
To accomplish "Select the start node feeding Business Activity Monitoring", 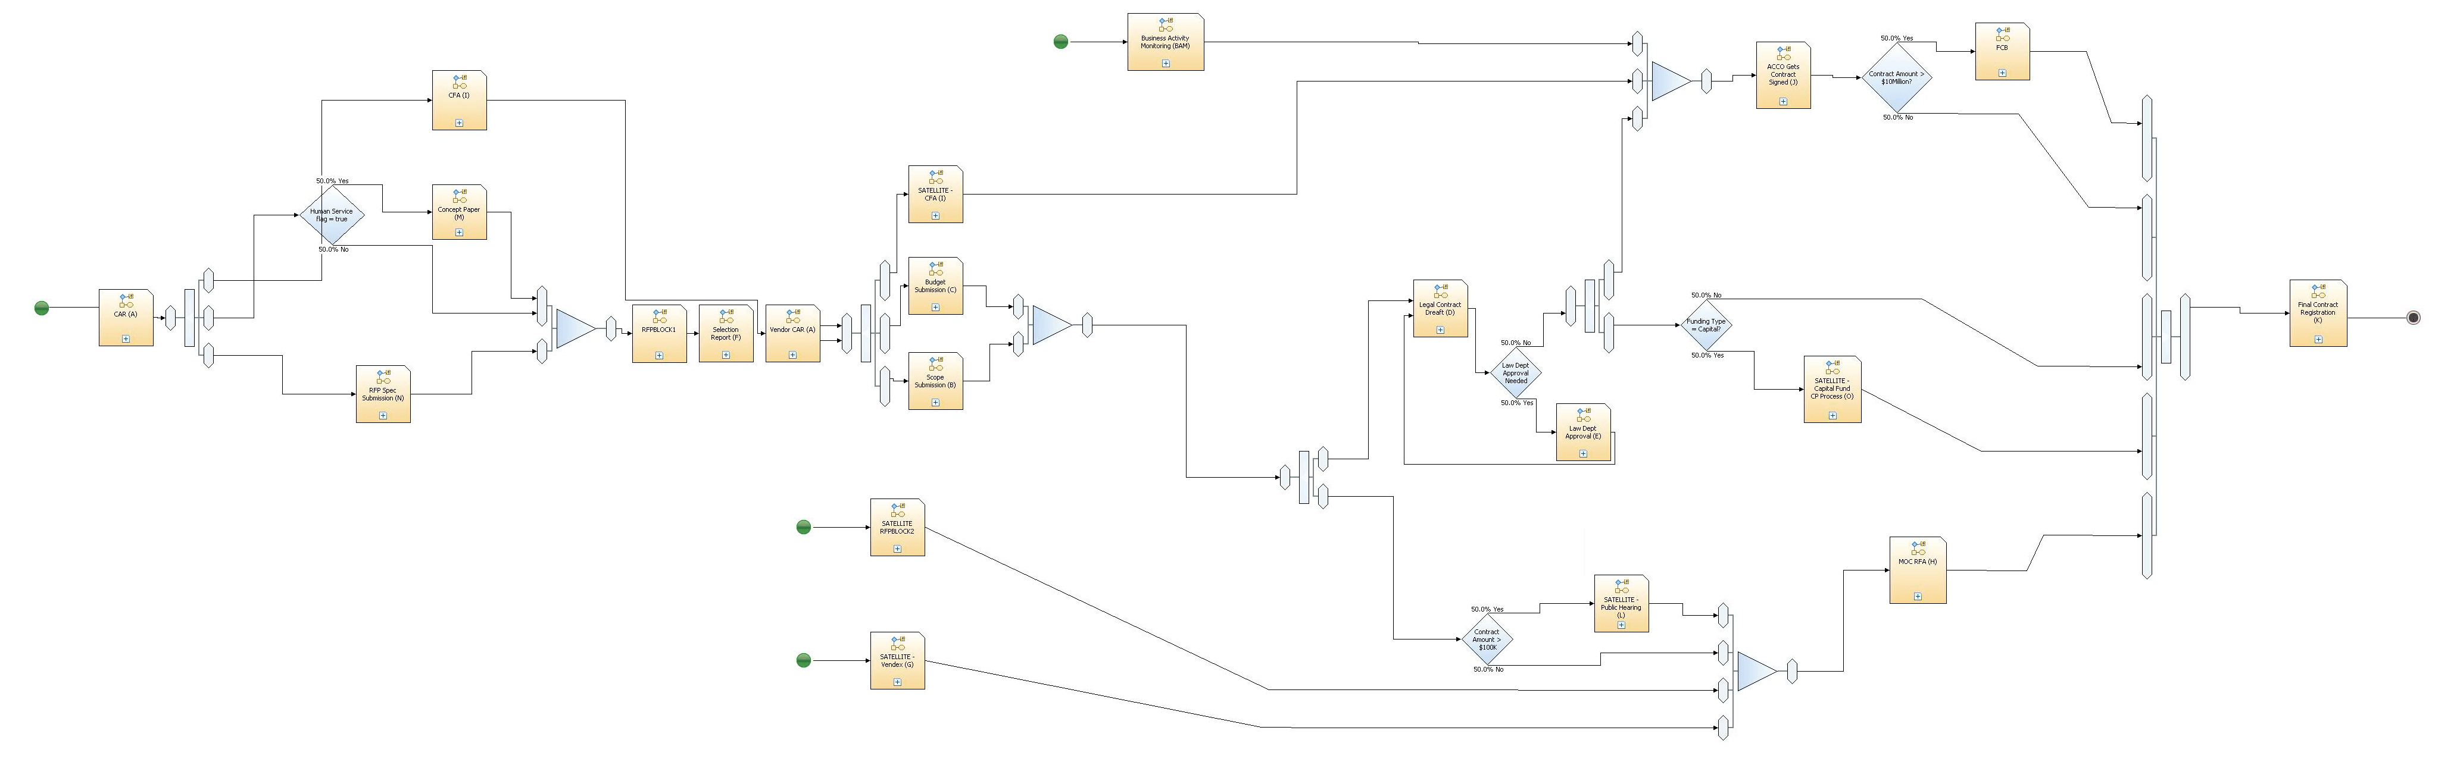I will coord(1060,41).
